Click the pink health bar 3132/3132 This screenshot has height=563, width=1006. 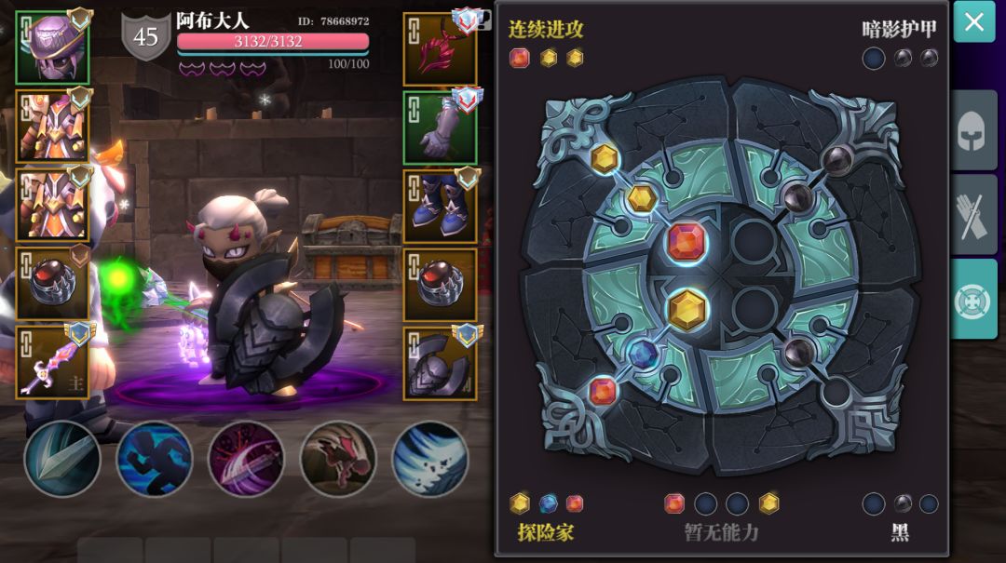pyautogui.click(x=273, y=42)
